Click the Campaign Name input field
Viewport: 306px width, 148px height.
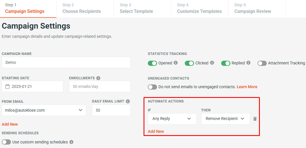66,62
